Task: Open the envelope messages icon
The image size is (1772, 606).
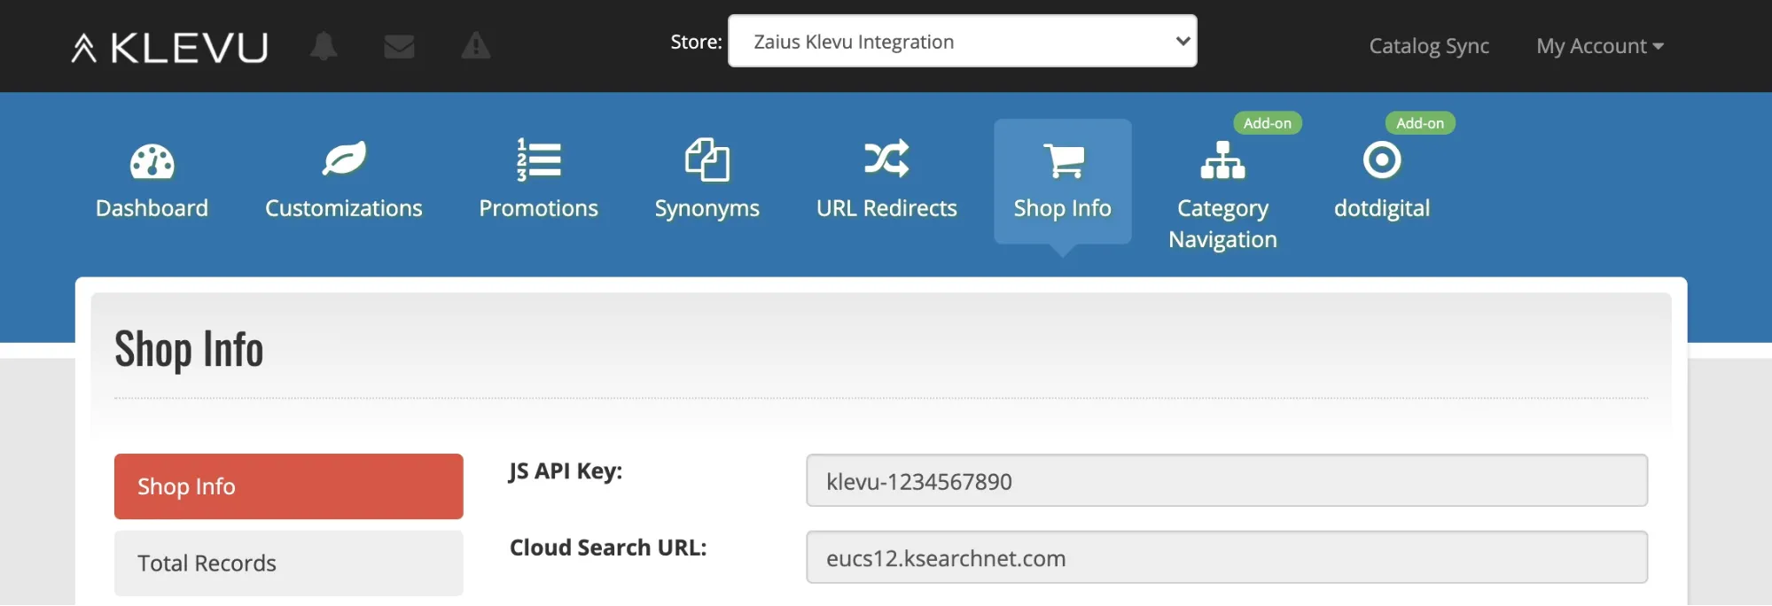Action: (399, 46)
